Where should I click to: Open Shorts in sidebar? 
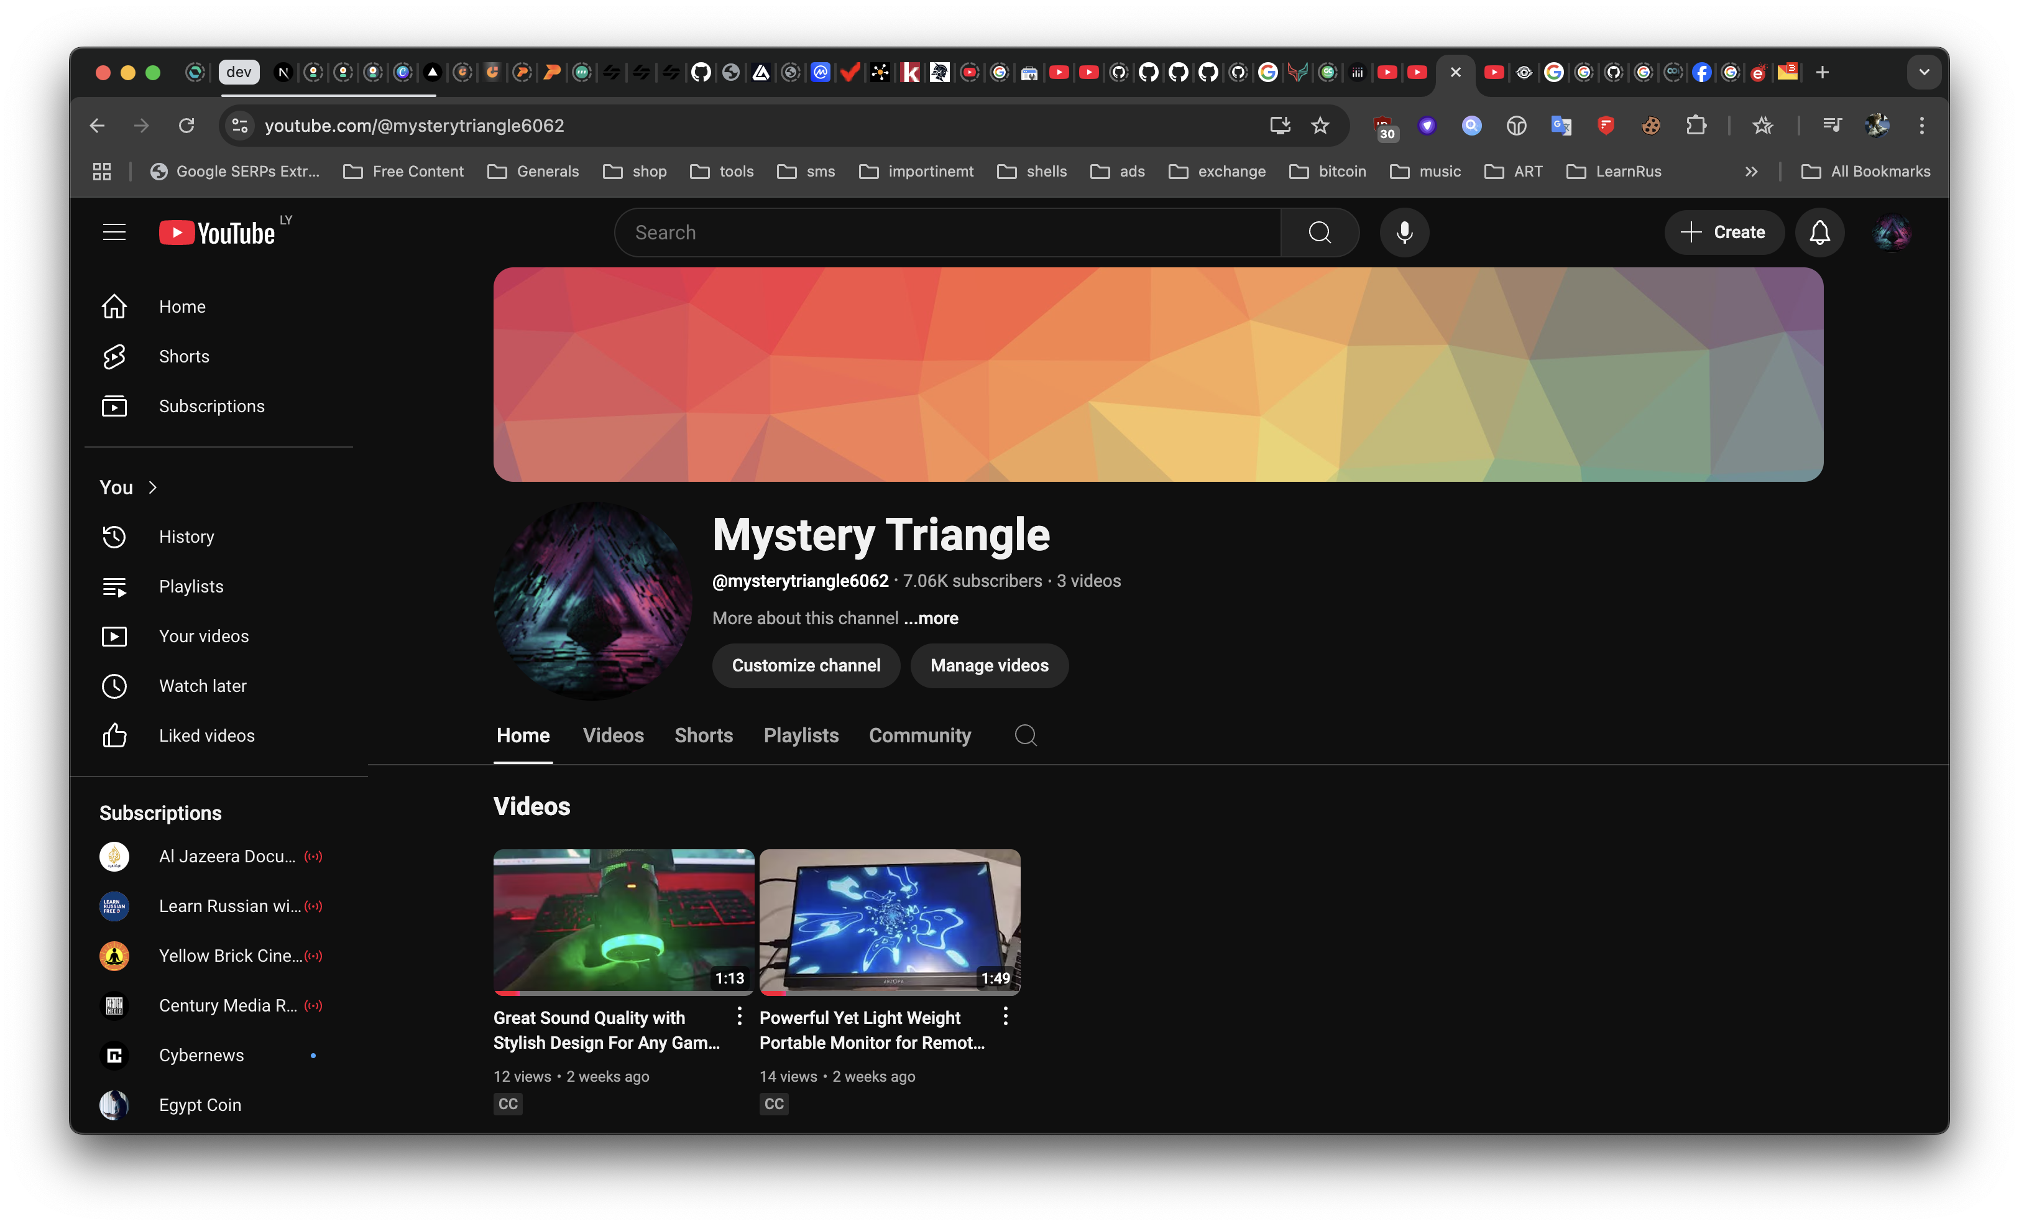pos(218,356)
